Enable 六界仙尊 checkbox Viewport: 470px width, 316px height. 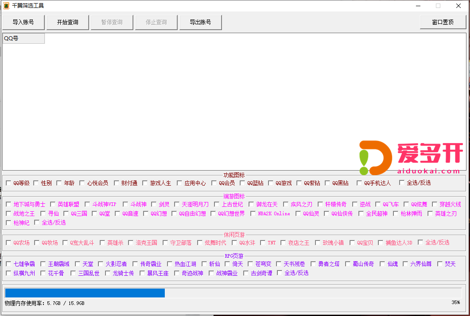405,264
